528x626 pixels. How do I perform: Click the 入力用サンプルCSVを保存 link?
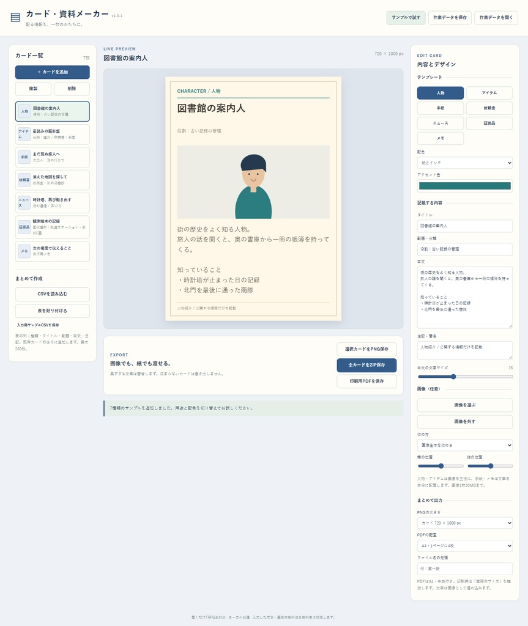[38, 325]
